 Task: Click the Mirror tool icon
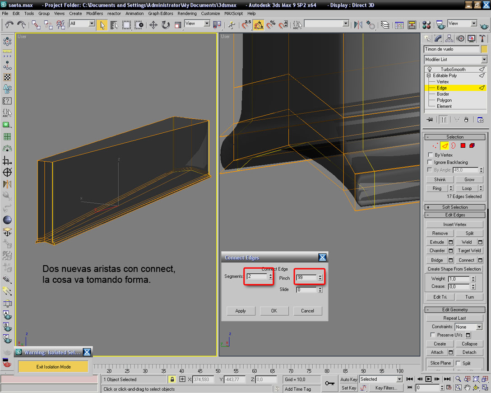click(x=358, y=25)
